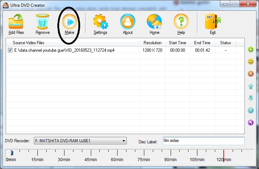Screen dimensions: 259x169
Task: Open the About icon
Action: [x=128, y=22]
